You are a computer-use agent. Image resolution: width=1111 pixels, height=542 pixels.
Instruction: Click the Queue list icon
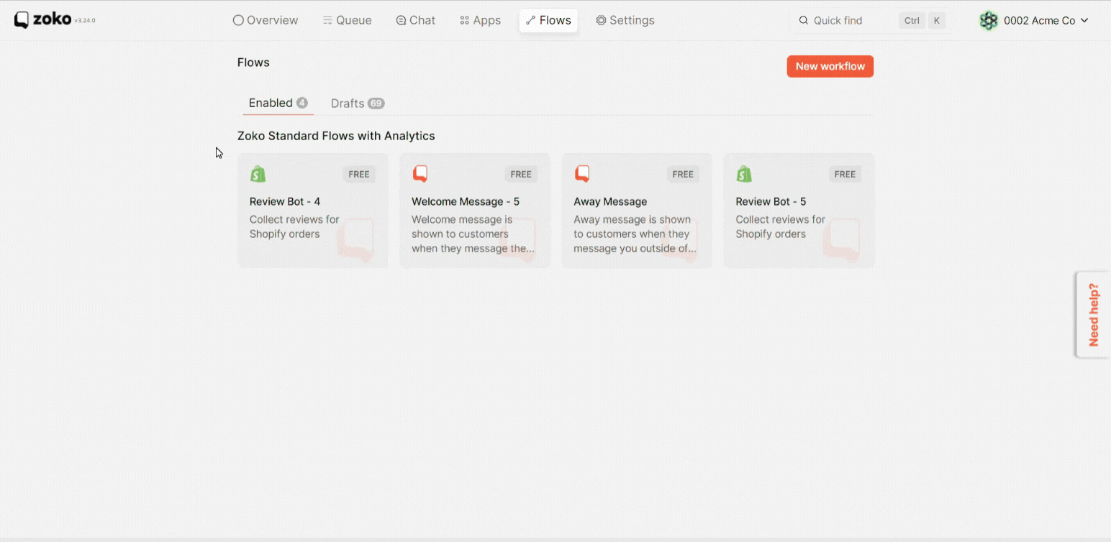[327, 20]
